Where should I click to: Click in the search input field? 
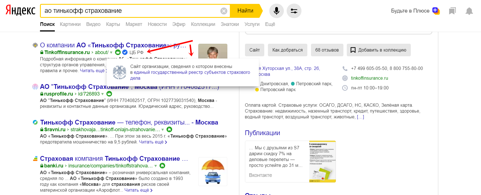(x=131, y=11)
